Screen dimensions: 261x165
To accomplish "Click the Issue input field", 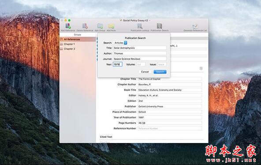I will pos(162,64).
